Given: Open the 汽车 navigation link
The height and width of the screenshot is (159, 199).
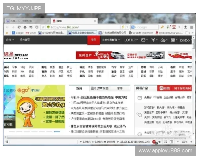Looking at the screenshot, I should [x=114, y=67].
